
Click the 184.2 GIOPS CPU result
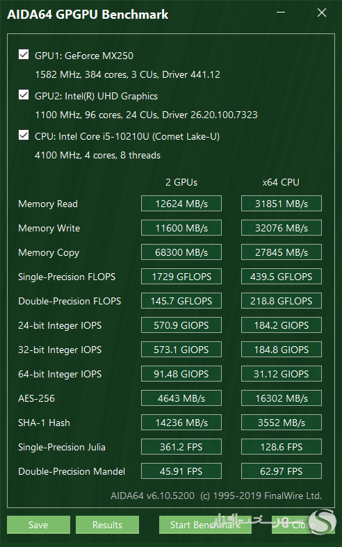coord(282,325)
